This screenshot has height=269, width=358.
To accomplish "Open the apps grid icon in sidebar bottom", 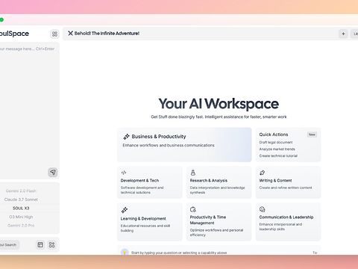I will 51,245.
